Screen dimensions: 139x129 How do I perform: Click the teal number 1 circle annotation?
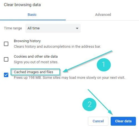(x=104, y=65)
